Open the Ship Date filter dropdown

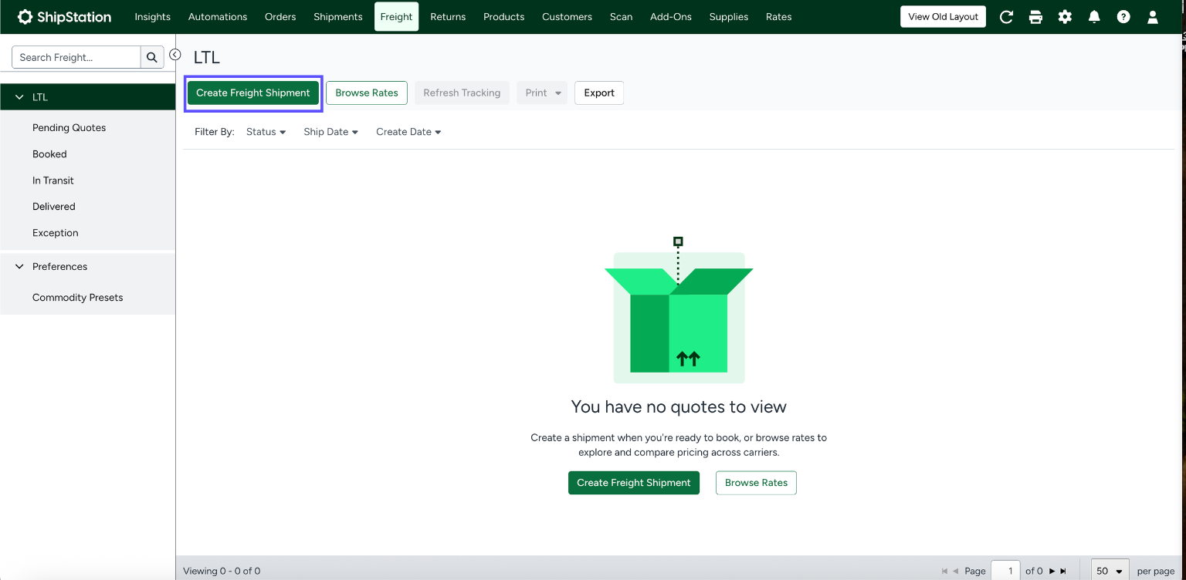pos(330,132)
